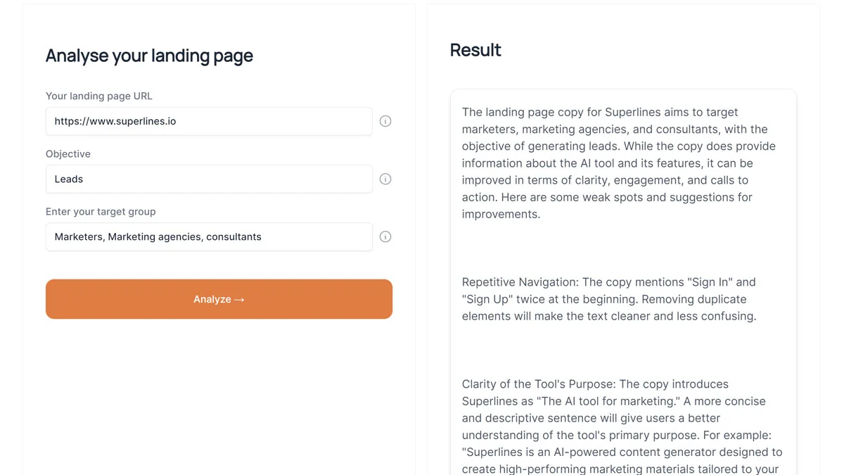
Task: Focus the landing page URL input field
Action: coord(209,121)
